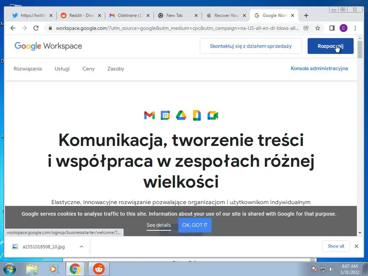Click the share page icon in address bar
The width and height of the screenshot is (368, 276).
[x=306, y=28]
